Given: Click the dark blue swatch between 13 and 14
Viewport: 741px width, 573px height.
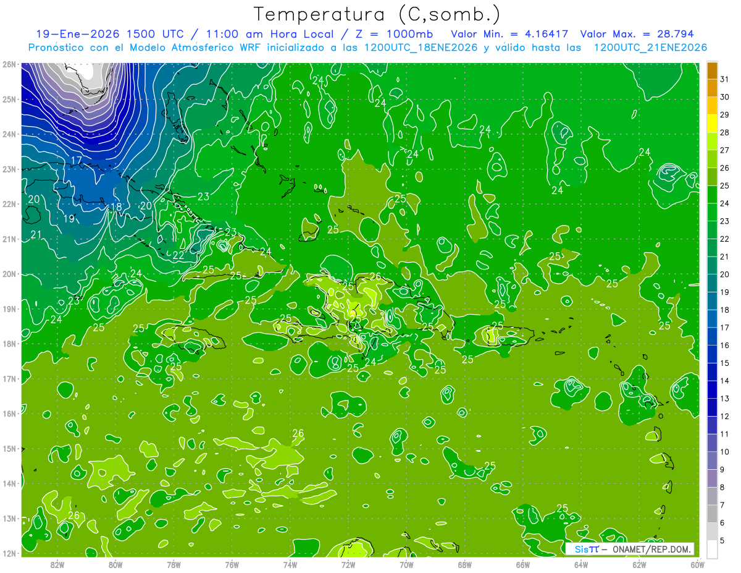Looking at the screenshot, I should click(712, 389).
